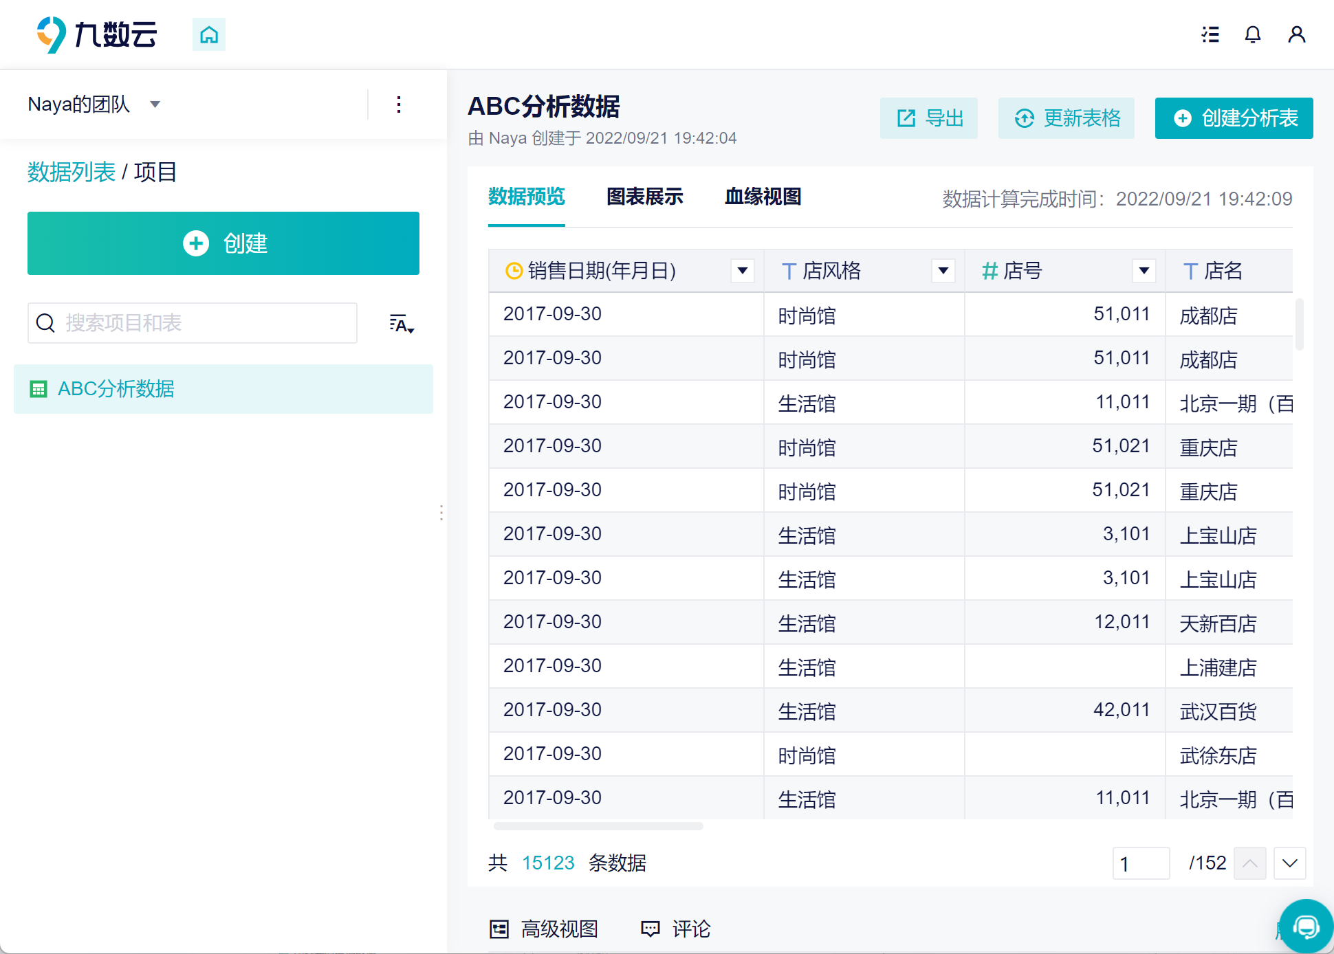Switch to the 图表展示 tab

644,197
